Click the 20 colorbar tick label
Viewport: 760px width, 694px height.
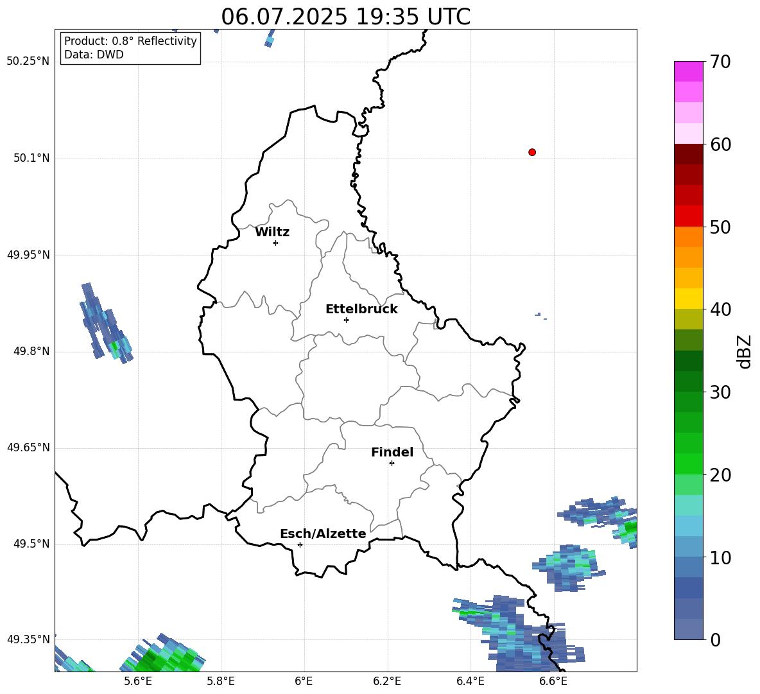coord(720,475)
